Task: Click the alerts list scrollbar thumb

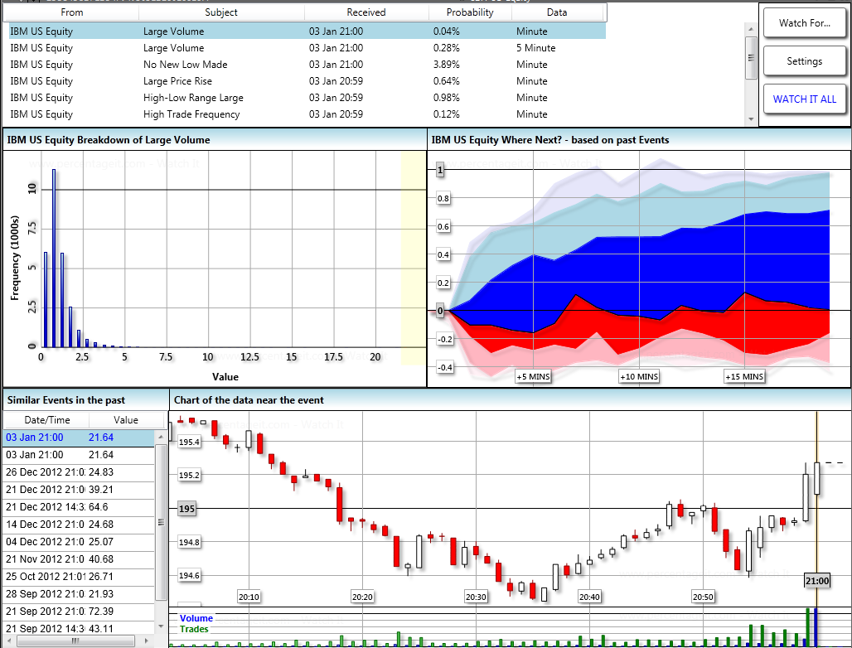Action: point(751,57)
